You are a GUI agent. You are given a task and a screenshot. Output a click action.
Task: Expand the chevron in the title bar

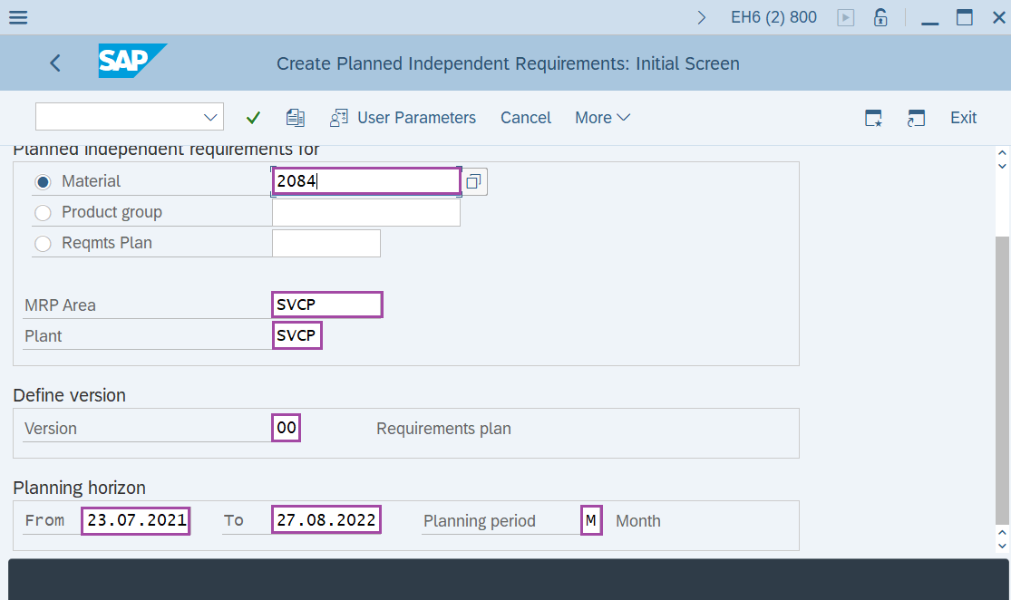click(700, 16)
